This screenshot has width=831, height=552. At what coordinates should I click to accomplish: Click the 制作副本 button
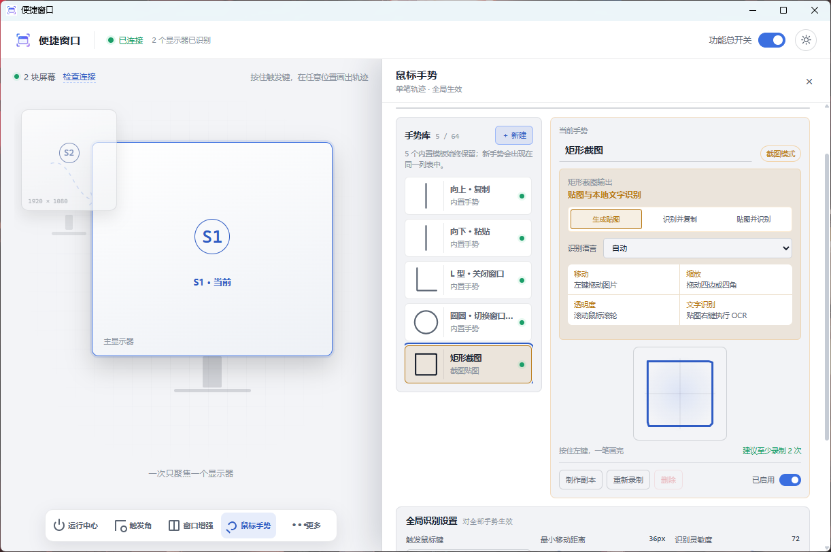(581, 479)
